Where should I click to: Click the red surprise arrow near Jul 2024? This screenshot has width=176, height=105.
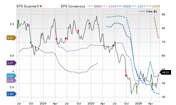tap(65, 38)
